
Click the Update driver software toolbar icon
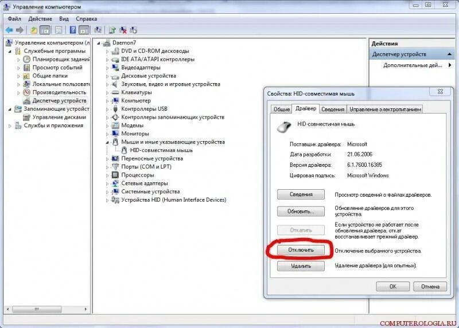click(112, 30)
